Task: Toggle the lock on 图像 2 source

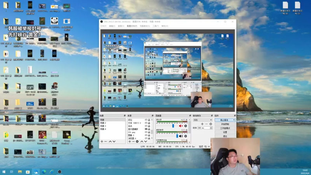Action: (149, 135)
